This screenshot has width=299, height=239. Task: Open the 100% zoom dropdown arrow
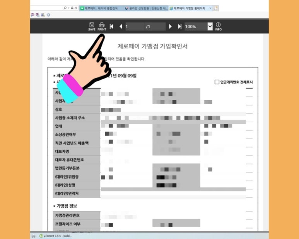(x=210, y=27)
